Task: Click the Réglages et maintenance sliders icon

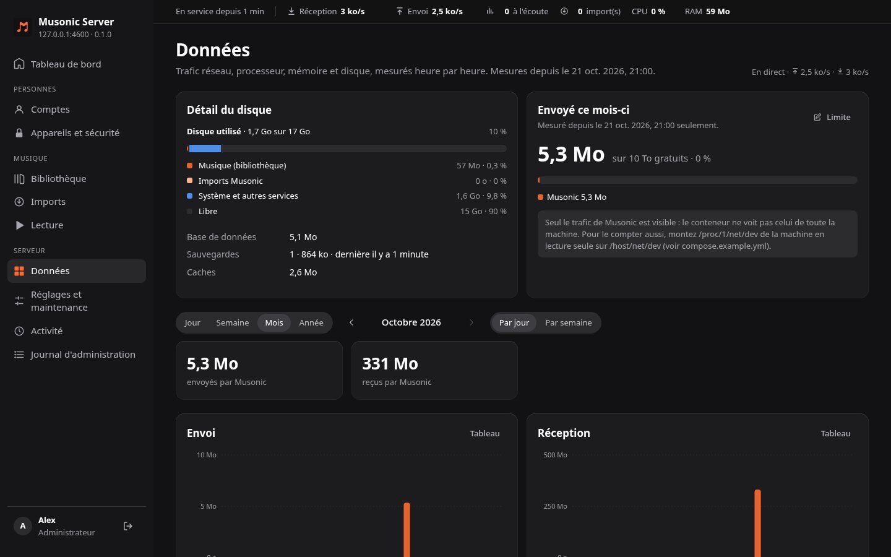Action: coord(19,301)
